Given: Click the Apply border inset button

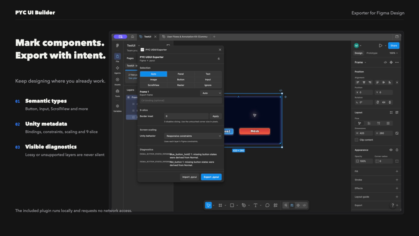Looking at the screenshot, I should pyautogui.click(x=216, y=116).
